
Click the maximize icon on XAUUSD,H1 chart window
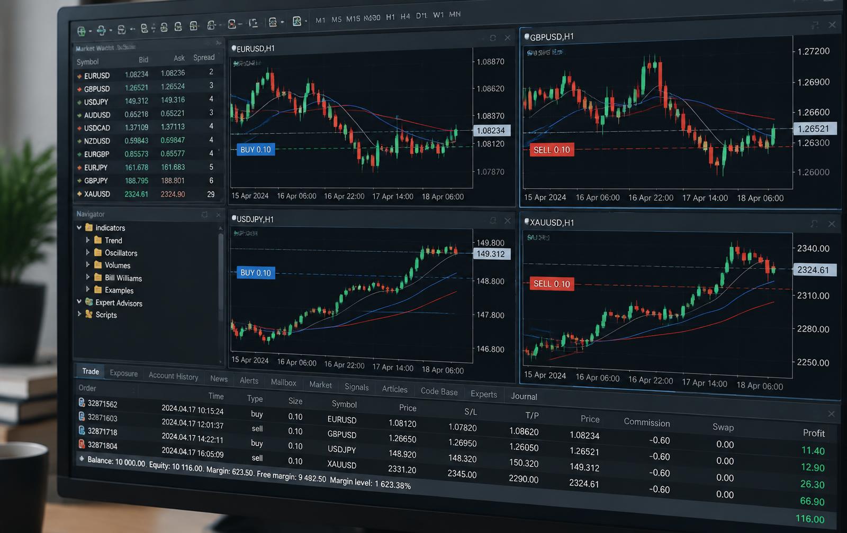click(x=814, y=224)
